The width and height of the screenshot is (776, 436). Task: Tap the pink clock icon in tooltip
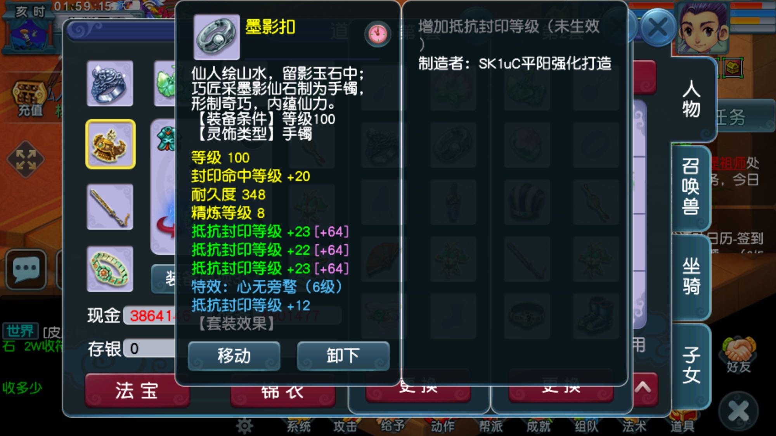click(x=378, y=34)
